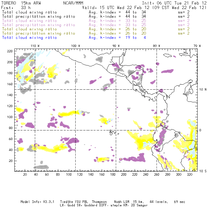This screenshot has height=208, width=208.
Task: Click the blue "Total cloud mixing ratio" legend row
Action: coord(30,38)
